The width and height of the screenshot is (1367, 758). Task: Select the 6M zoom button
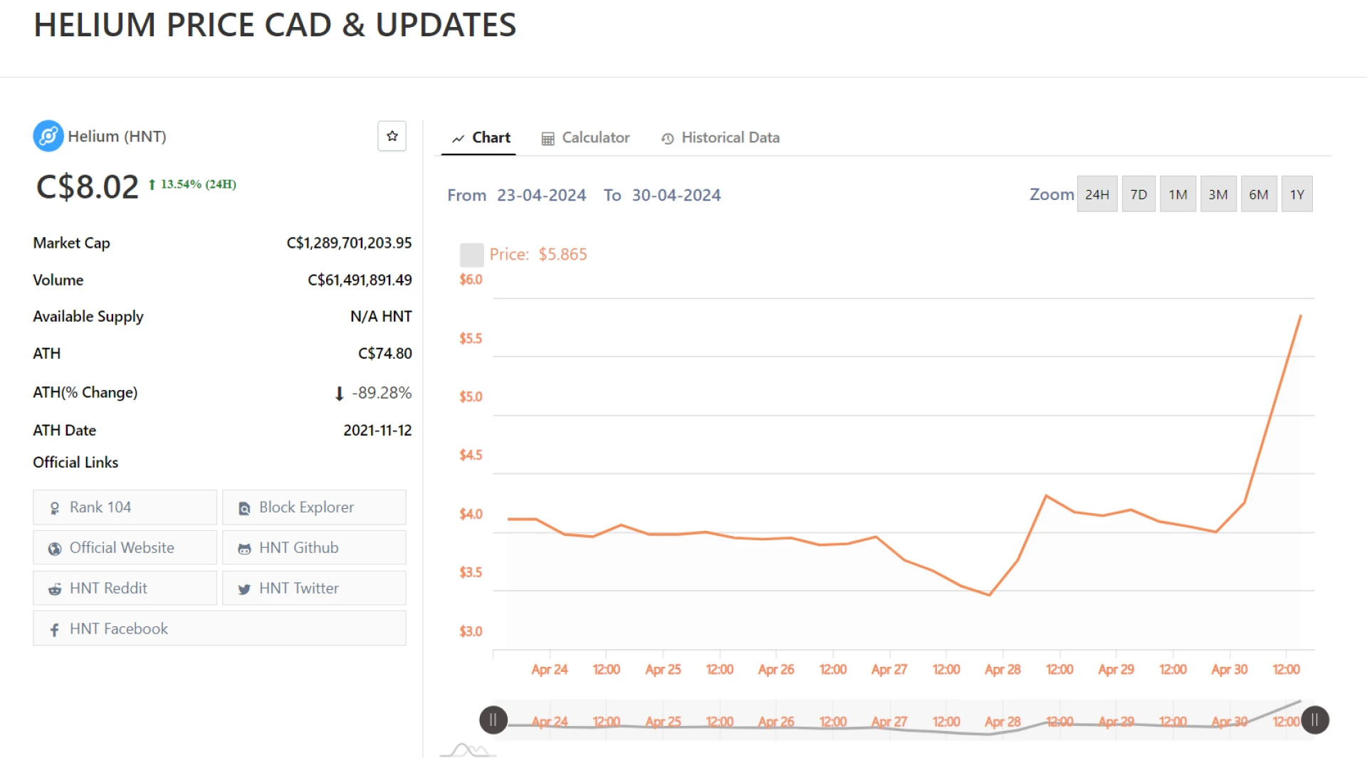pyautogui.click(x=1258, y=194)
